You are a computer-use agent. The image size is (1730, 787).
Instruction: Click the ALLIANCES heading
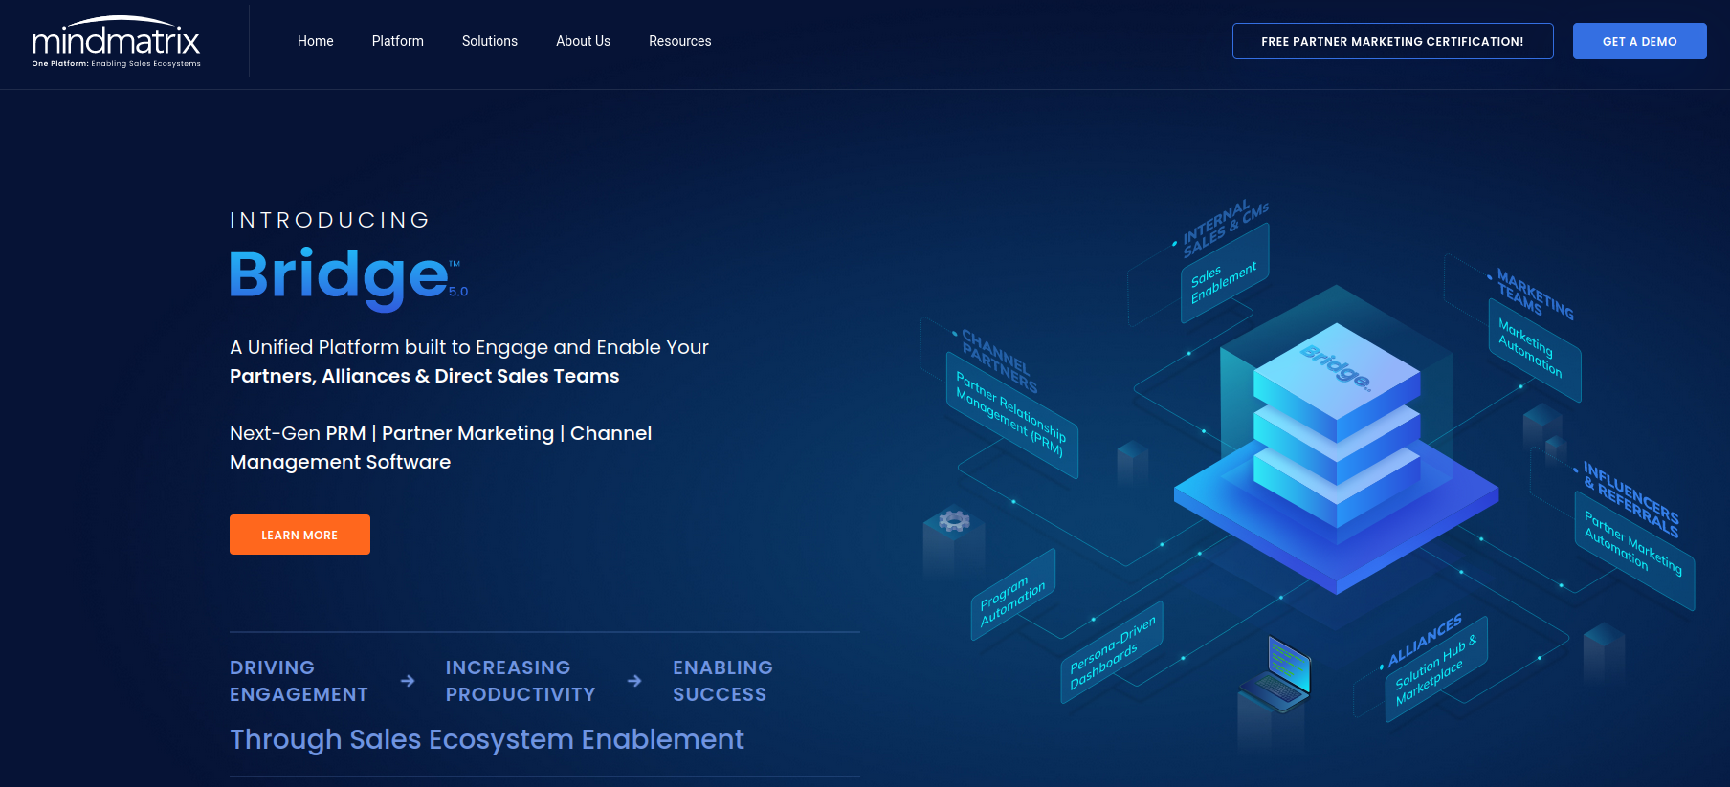[1425, 640]
